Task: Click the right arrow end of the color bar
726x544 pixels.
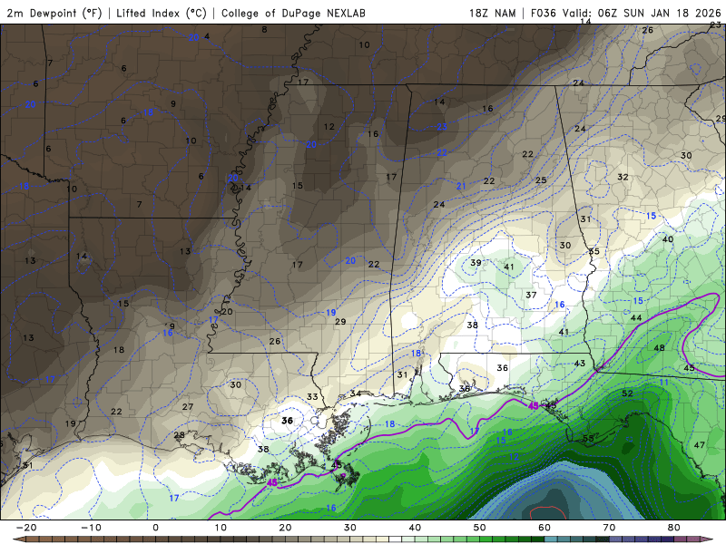Action: click(x=707, y=539)
